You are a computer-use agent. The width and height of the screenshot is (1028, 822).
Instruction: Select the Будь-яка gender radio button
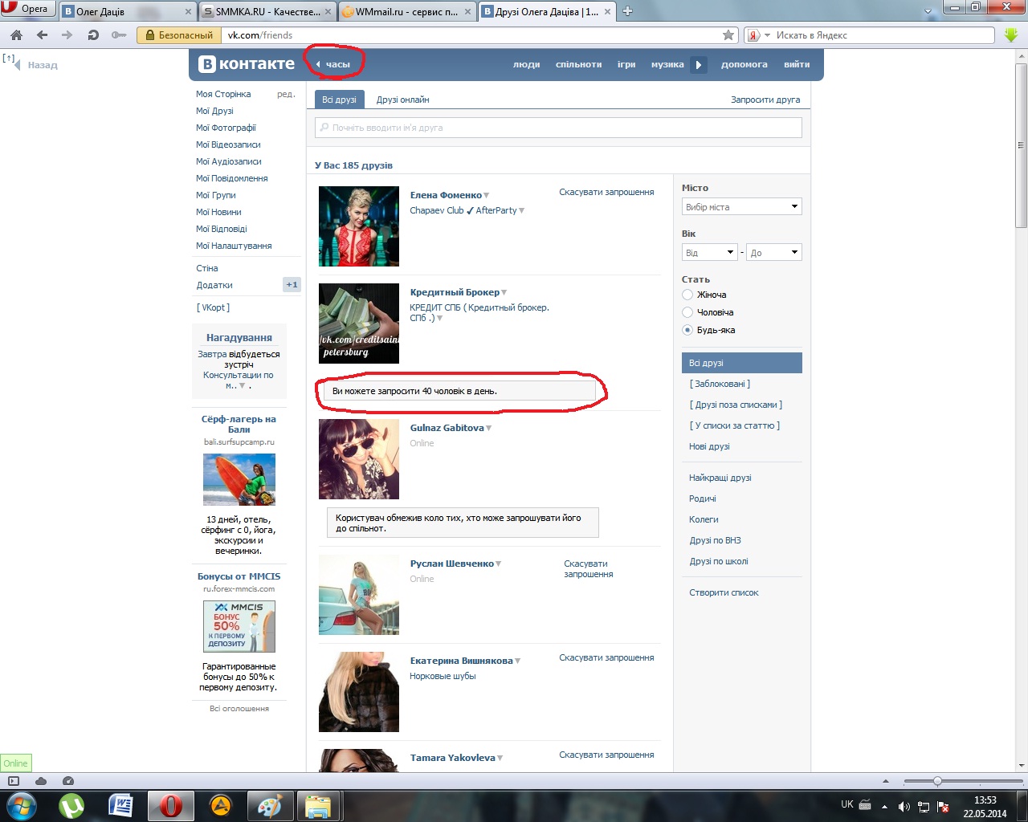click(x=687, y=330)
